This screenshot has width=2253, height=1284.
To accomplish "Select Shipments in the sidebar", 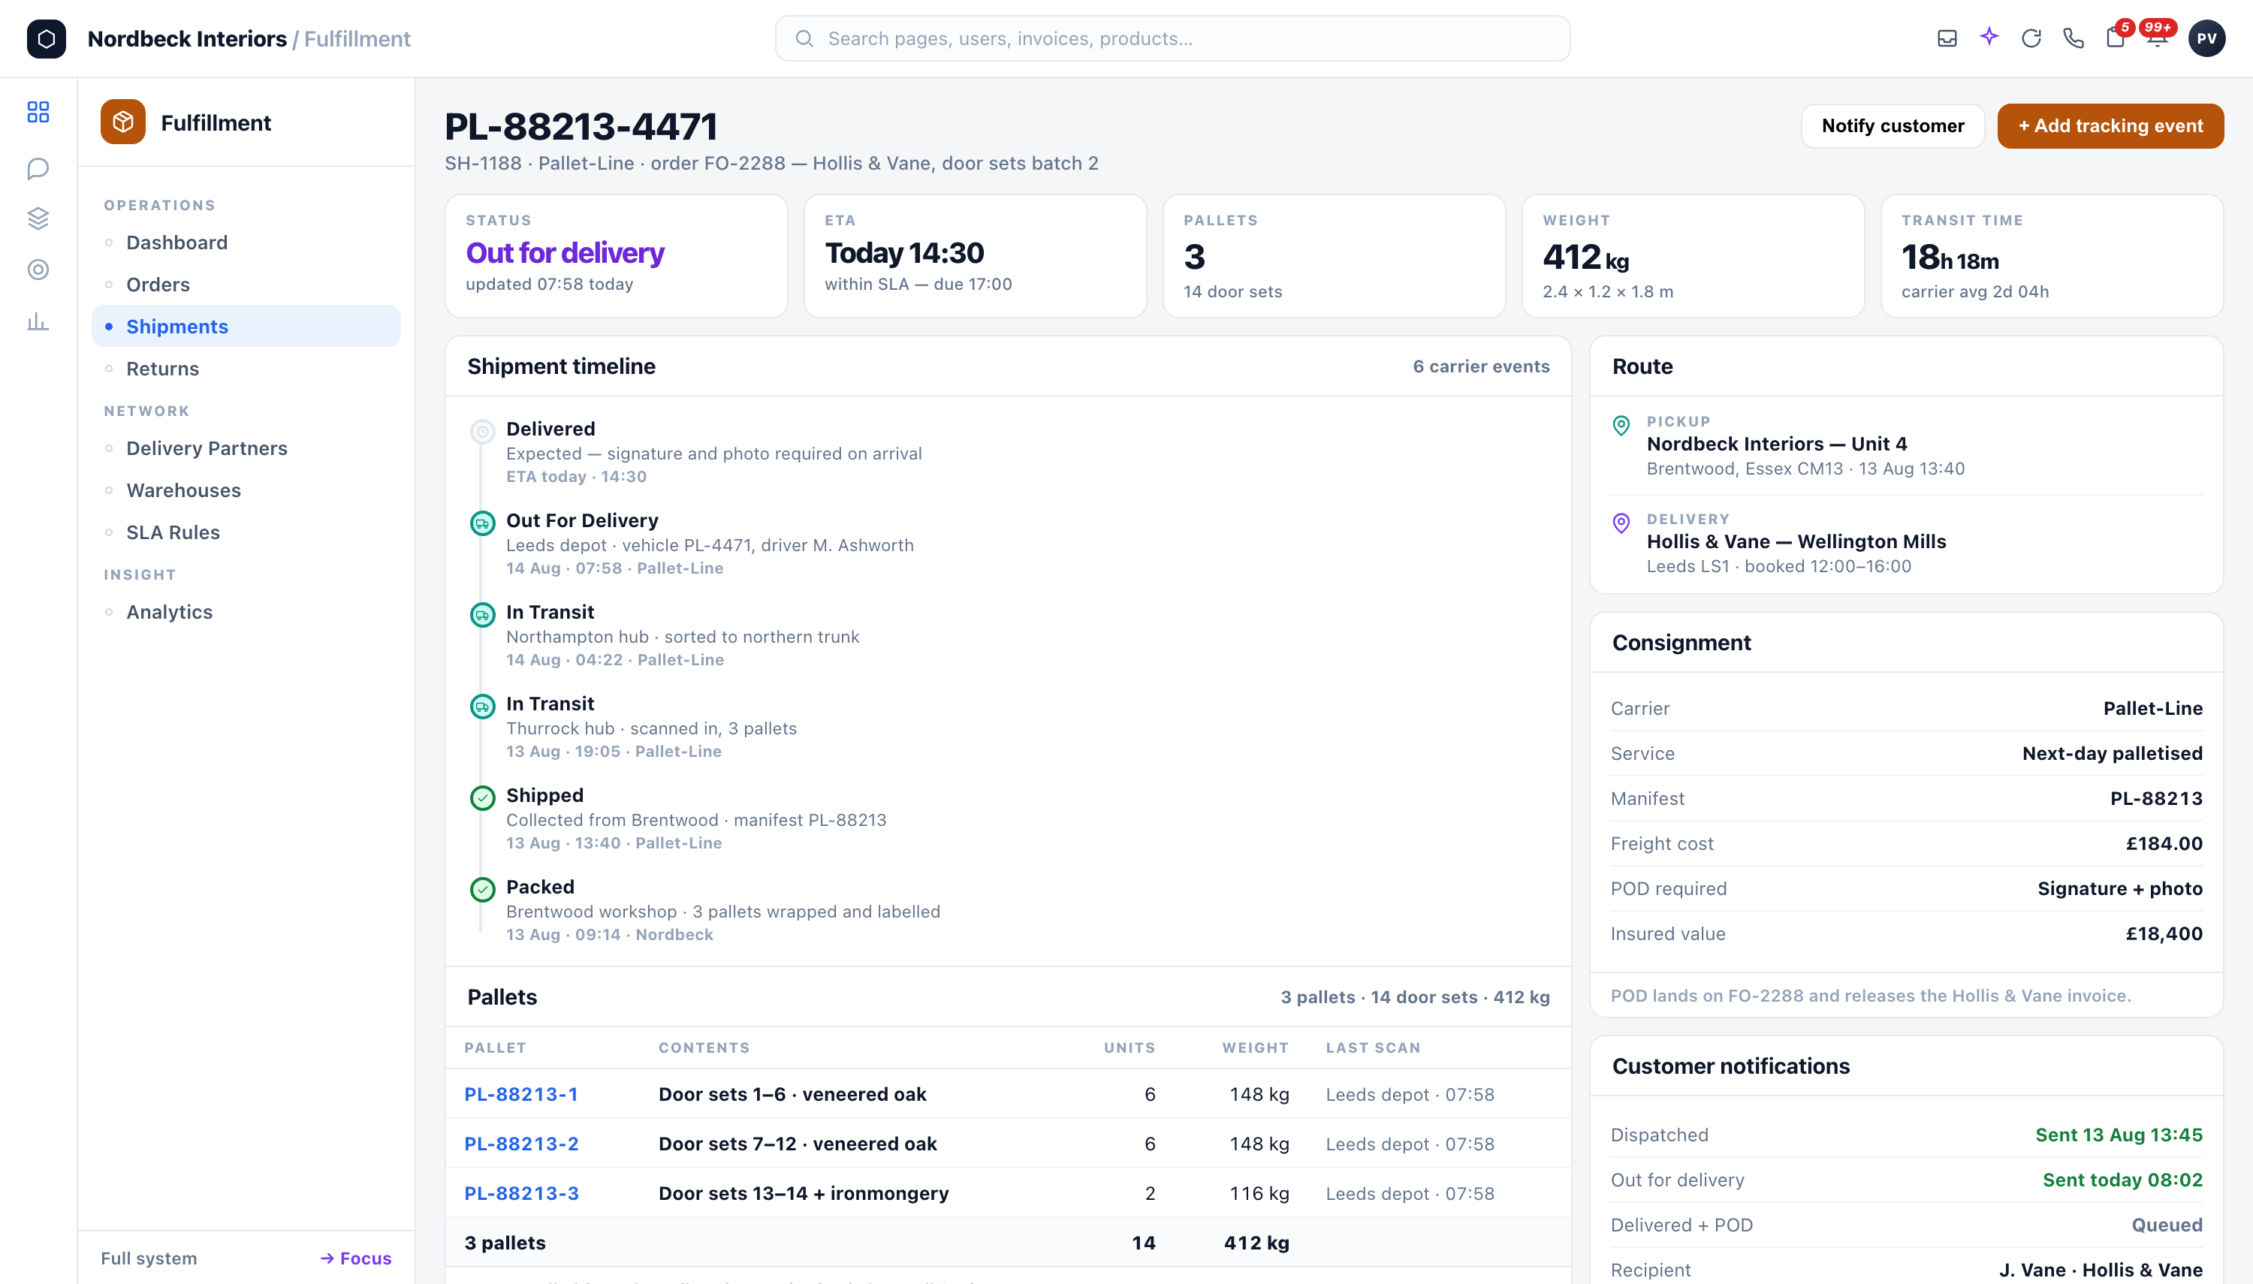I will [x=246, y=327].
